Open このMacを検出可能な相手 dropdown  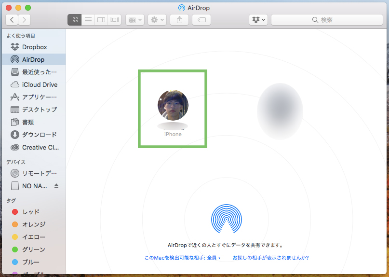(x=182, y=258)
